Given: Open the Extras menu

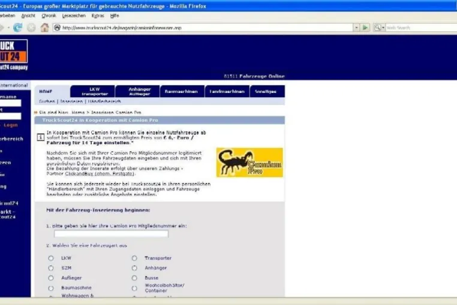Looking at the screenshot, I should tap(98, 16).
